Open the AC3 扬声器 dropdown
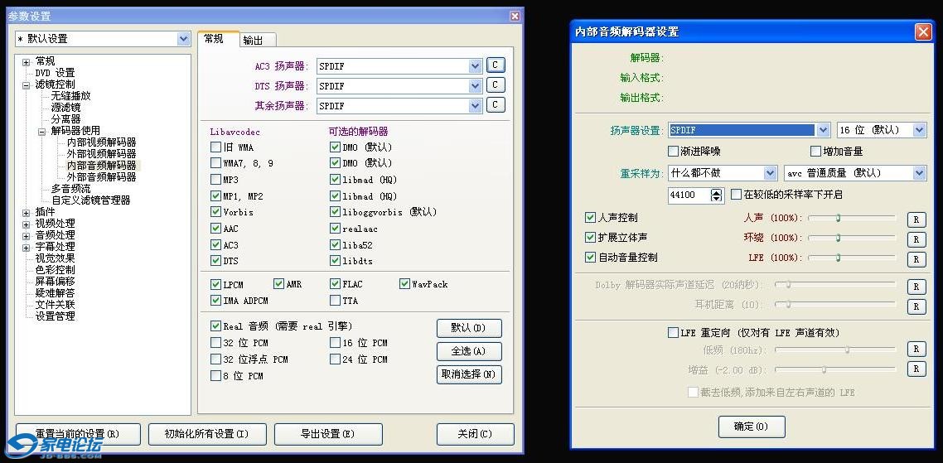The image size is (943, 463). pos(475,66)
